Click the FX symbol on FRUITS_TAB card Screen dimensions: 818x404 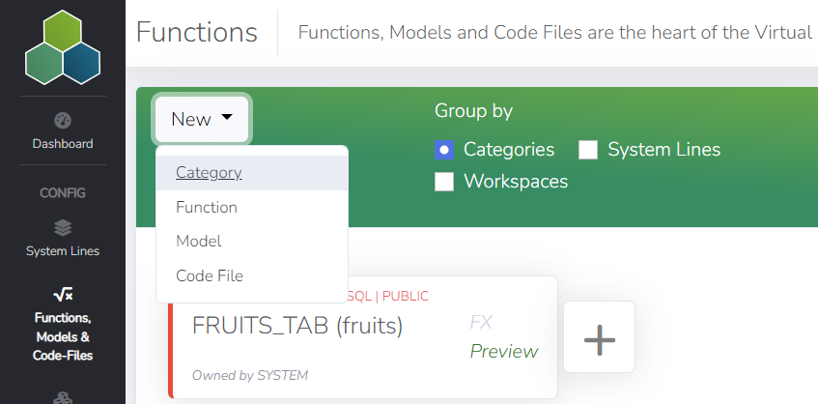click(483, 323)
